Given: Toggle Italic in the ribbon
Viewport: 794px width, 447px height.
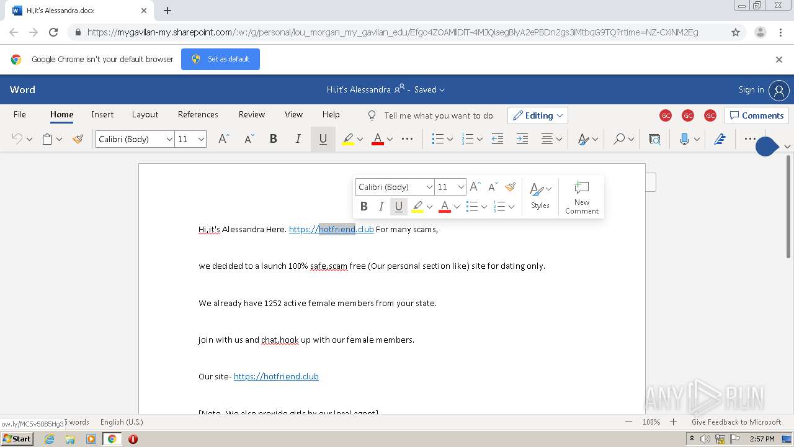Looking at the screenshot, I should tap(298, 139).
